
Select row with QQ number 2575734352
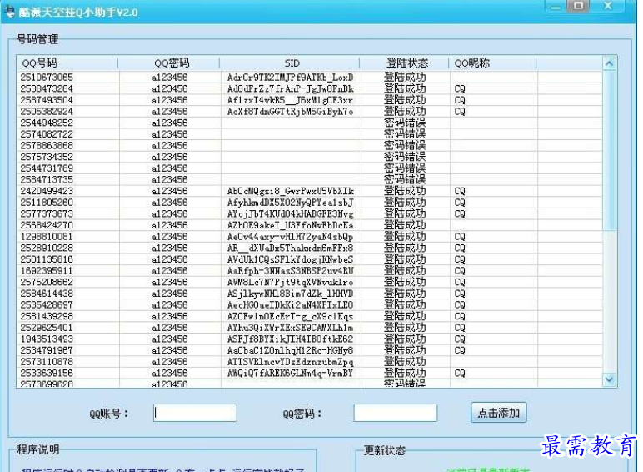point(310,157)
